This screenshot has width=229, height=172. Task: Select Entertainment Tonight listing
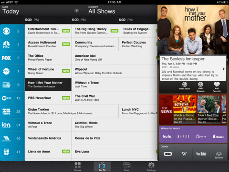(48, 31)
